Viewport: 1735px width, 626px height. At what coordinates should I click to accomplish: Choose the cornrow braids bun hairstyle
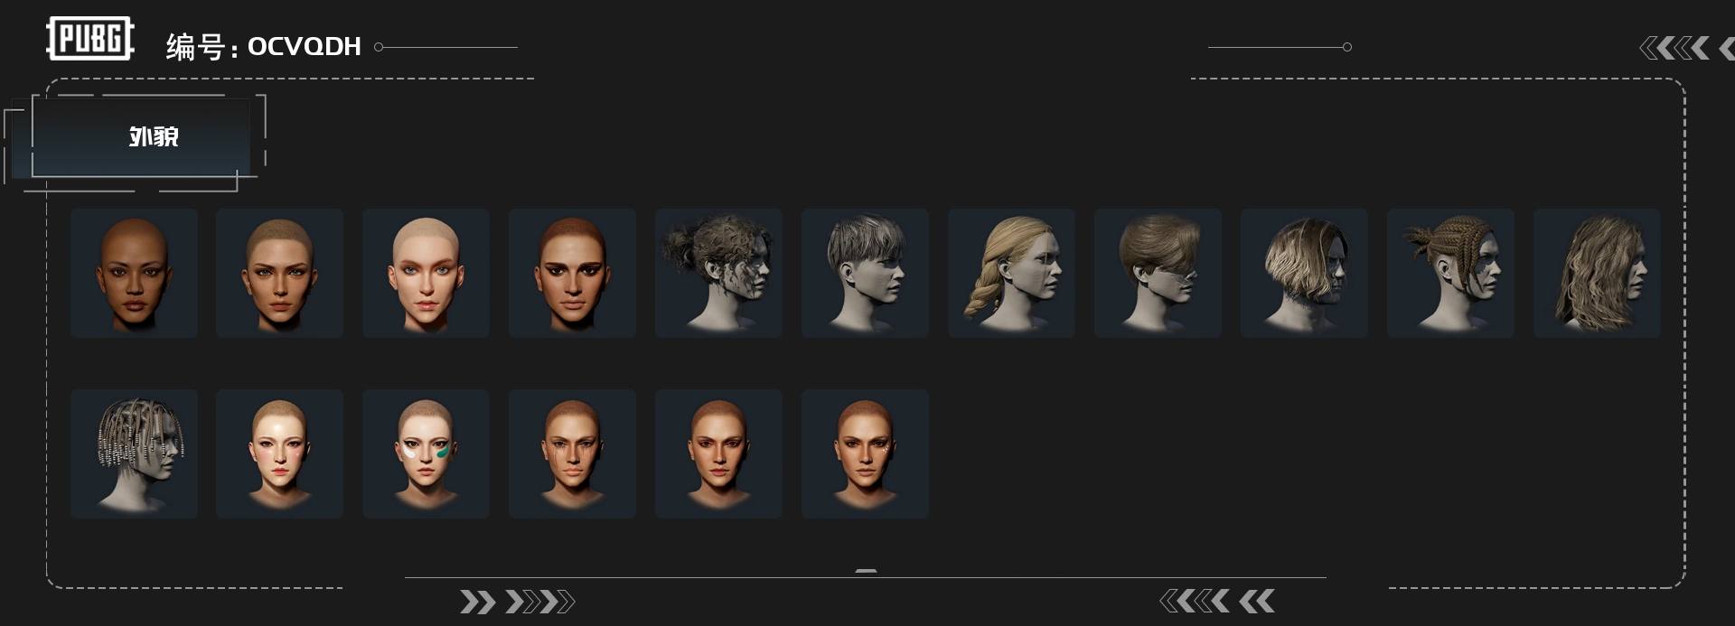point(1451,273)
